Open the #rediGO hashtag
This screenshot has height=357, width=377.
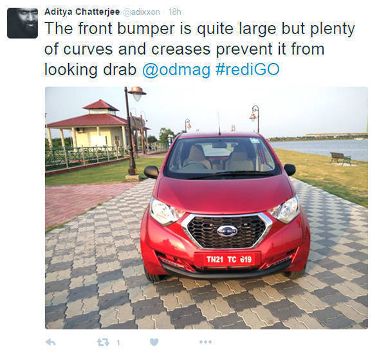[x=248, y=69]
